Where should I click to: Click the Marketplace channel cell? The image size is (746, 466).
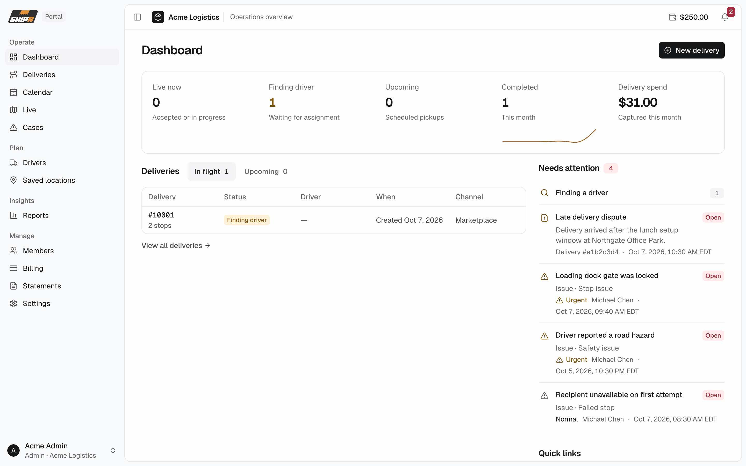coord(476,220)
